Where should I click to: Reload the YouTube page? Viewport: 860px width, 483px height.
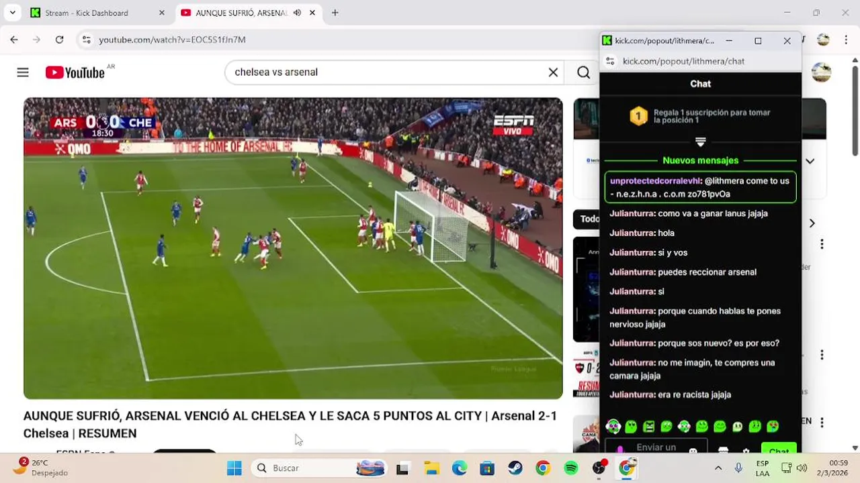click(x=59, y=40)
